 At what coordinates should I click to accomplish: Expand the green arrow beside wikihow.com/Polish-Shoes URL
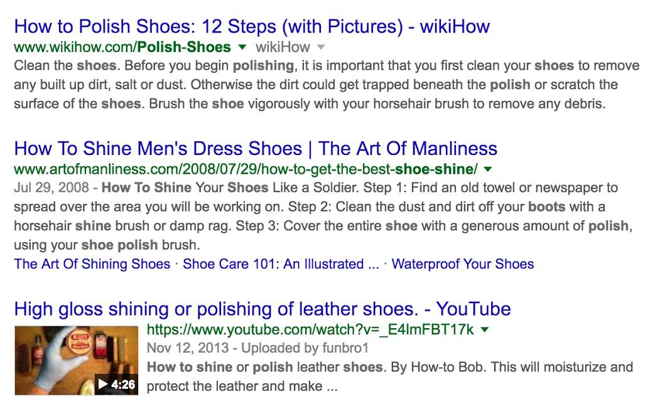[242, 46]
